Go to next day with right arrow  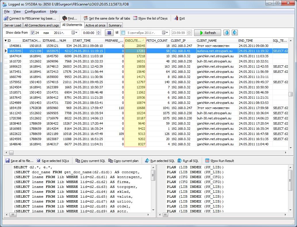(x=235, y=33)
